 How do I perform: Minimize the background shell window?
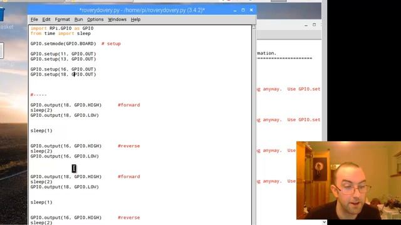[306, 25]
